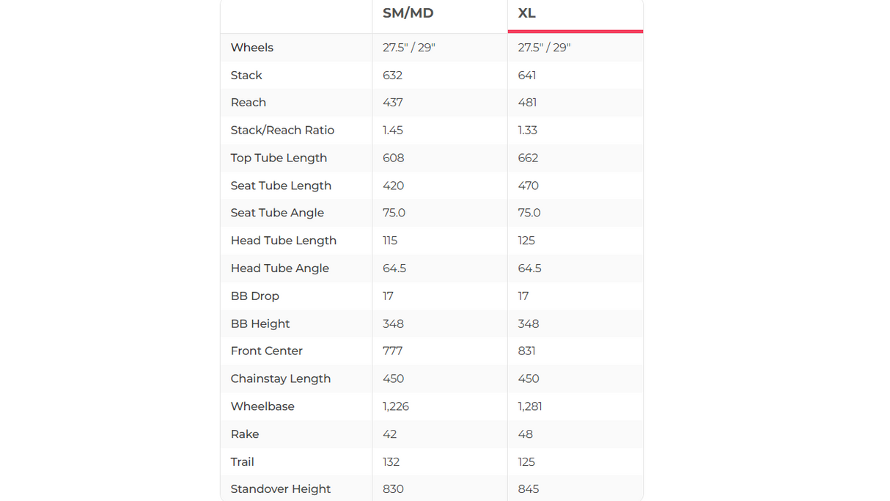Click the Stack/Reach Ratio row label
Screen dimensions: 890x501
coord(282,131)
